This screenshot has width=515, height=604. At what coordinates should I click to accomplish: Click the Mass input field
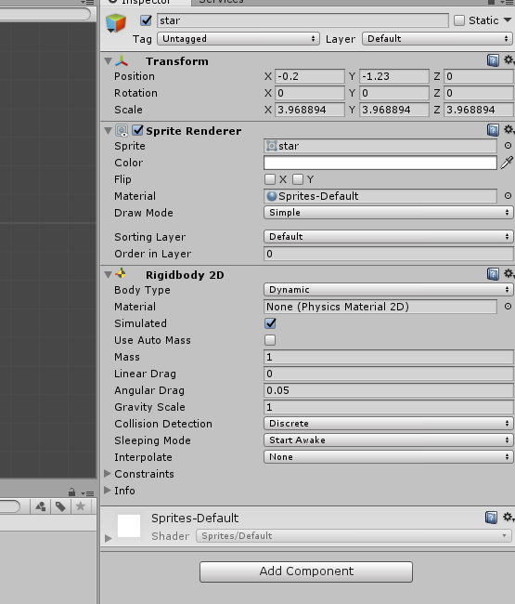pos(389,357)
